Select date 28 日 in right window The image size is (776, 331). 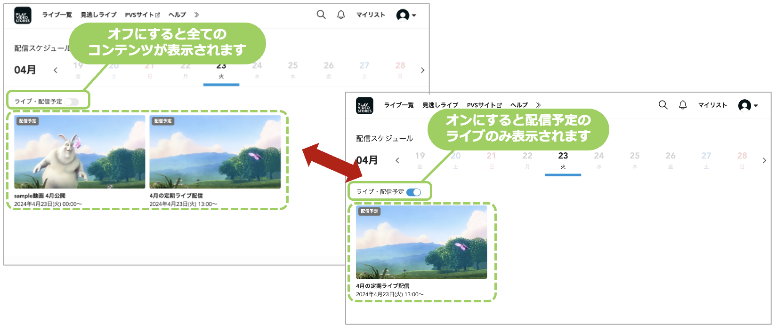(742, 160)
